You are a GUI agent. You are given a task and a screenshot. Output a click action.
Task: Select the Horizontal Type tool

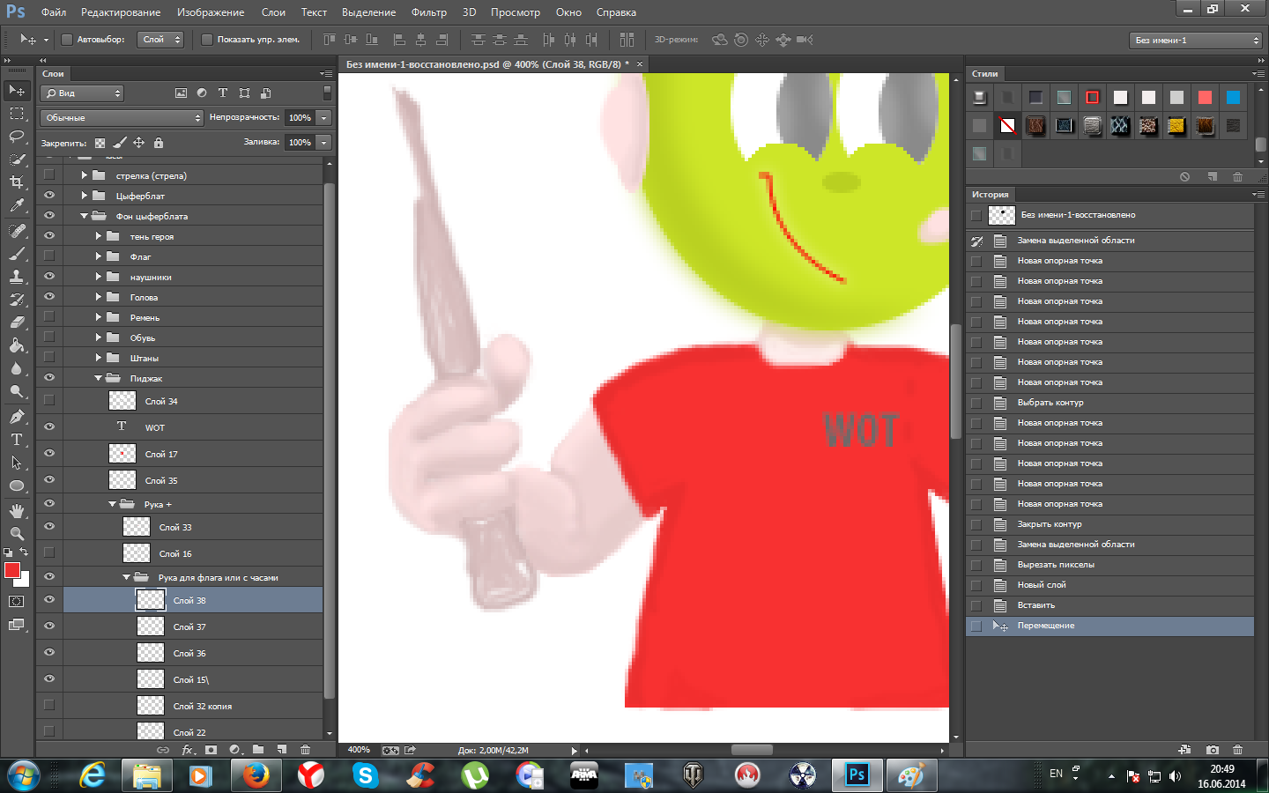(x=17, y=440)
